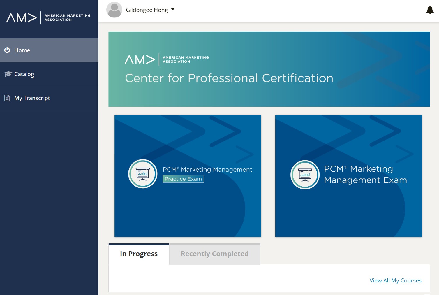Click the Gildongee Hong user name
This screenshot has height=295, width=439.
[x=147, y=10]
